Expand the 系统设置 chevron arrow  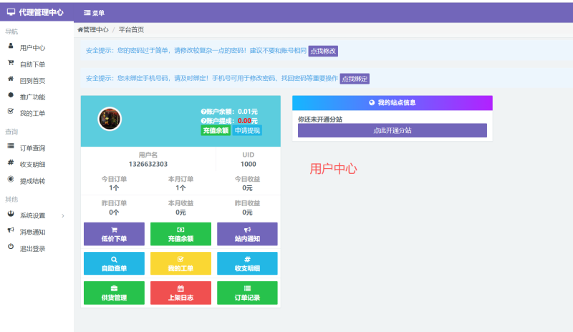(x=63, y=216)
